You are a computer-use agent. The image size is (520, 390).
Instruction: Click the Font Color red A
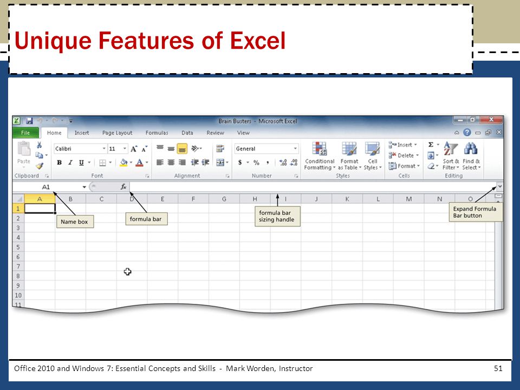tap(139, 162)
